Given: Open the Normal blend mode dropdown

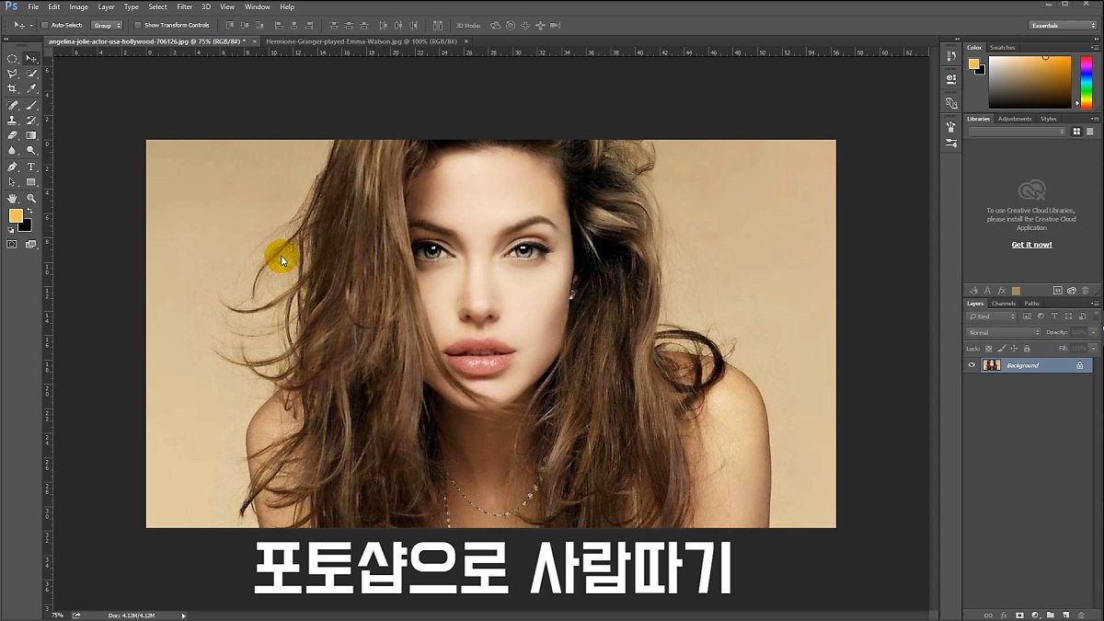Looking at the screenshot, I should point(1004,332).
